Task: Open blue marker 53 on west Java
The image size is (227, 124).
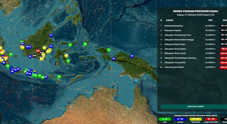Action: (15, 70)
